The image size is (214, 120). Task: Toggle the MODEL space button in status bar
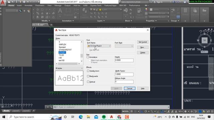125,111
